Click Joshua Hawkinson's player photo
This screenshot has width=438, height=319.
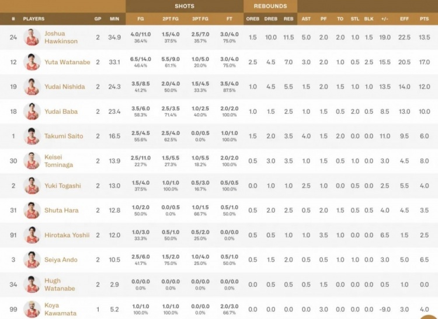click(x=32, y=37)
